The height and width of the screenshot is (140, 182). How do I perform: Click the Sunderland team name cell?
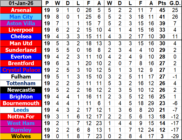coord(21,50)
